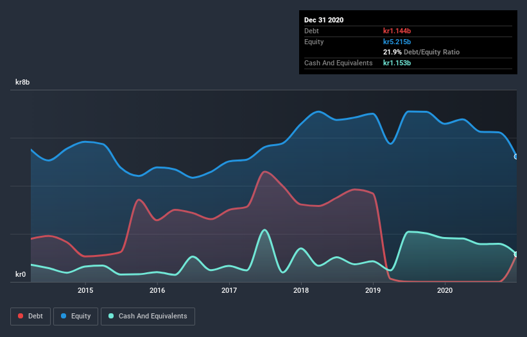Click the red Debt legend dot
The width and height of the screenshot is (527, 337).
pyautogui.click(x=21, y=316)
